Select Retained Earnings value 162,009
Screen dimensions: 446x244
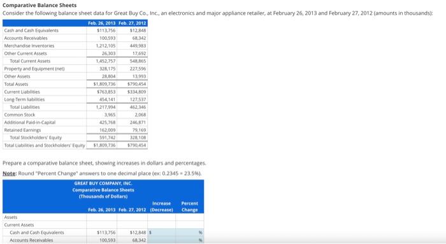[108, 130]
